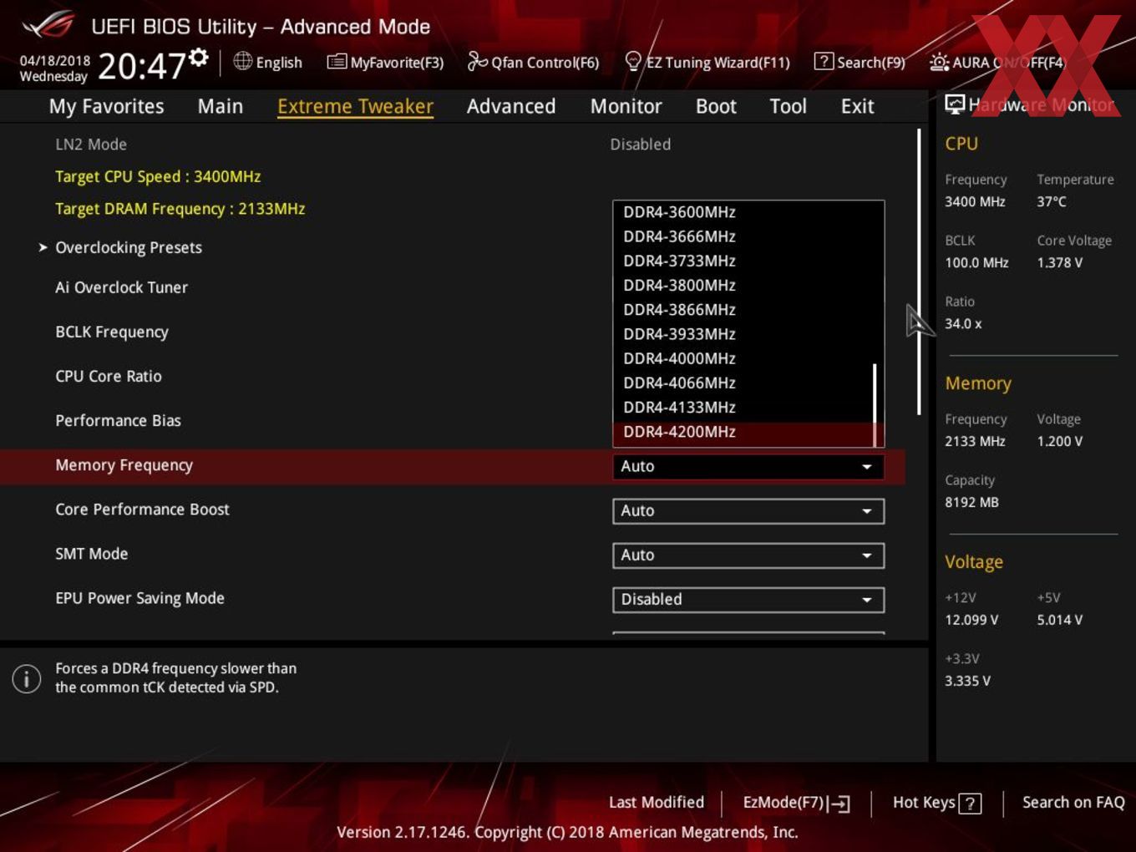Go to the Advanced tab
Screen dimensions: 1136x852
tap(511, 106)
